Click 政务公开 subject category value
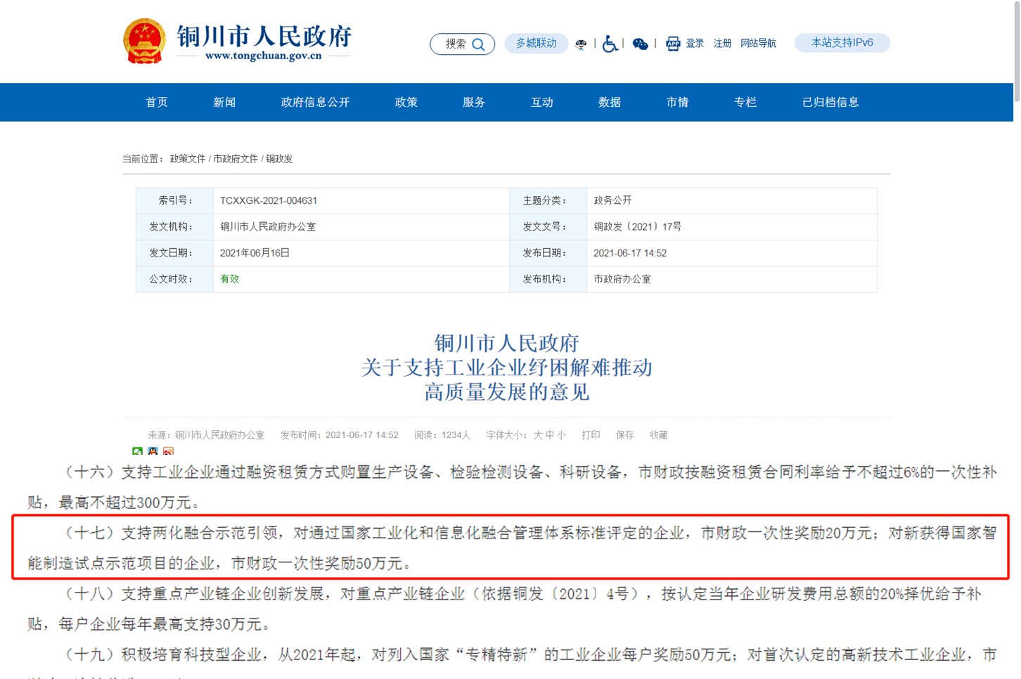Viewport: 1021px width, 679px height. [612, 200]
